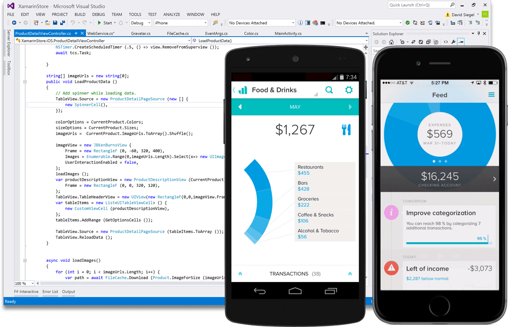Click the green DS account avatar
The height and width of the screenshot is (327, 508).
(x=485, y=14)
